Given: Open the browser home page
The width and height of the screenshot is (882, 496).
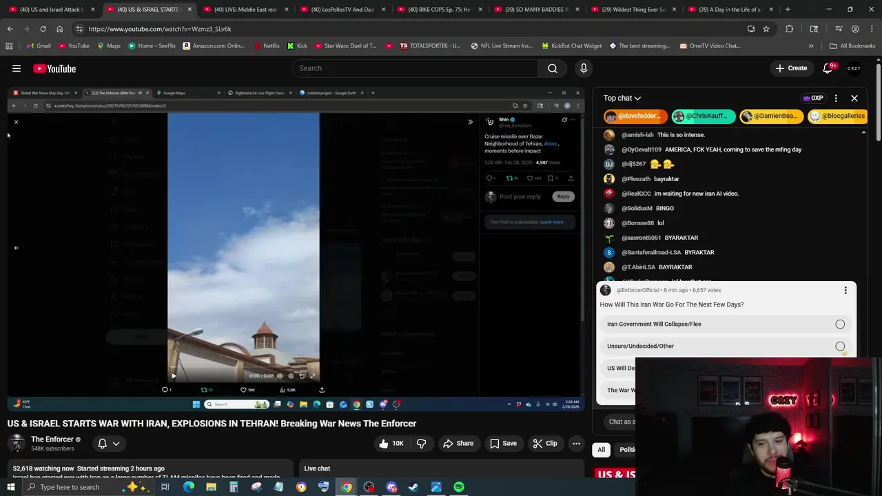Looking at the screenshot, I should click(59, 29).
